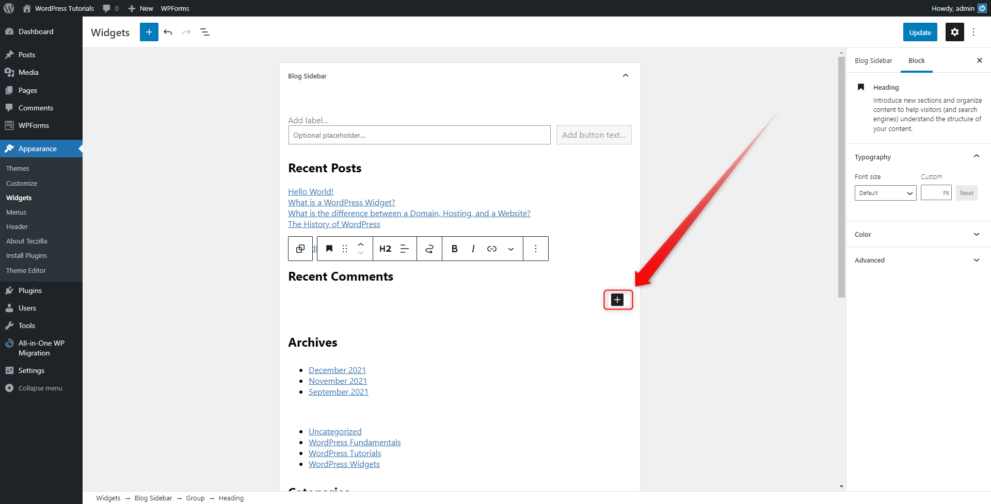This screenshot has height=504, width=991.
Task: Close the settings sidebar
Action: pos(980,60)
